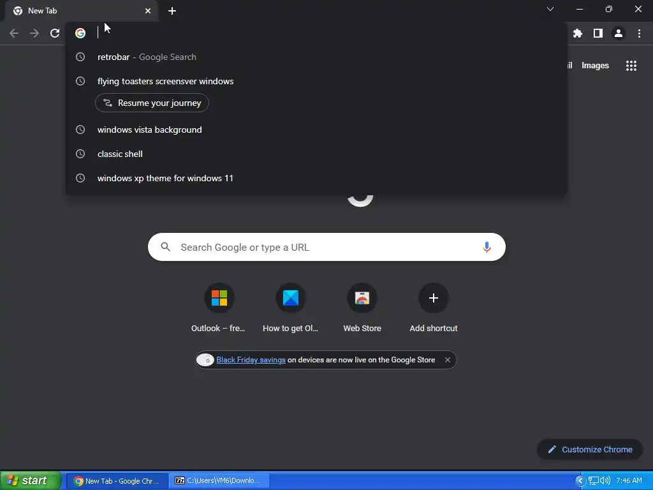The image size is (653, 490).
Task: Choose 'flying toasters screensver windows' suggestion
Action: (x=316, y=81)
